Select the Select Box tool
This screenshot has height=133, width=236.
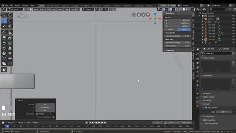coord(4,15)
